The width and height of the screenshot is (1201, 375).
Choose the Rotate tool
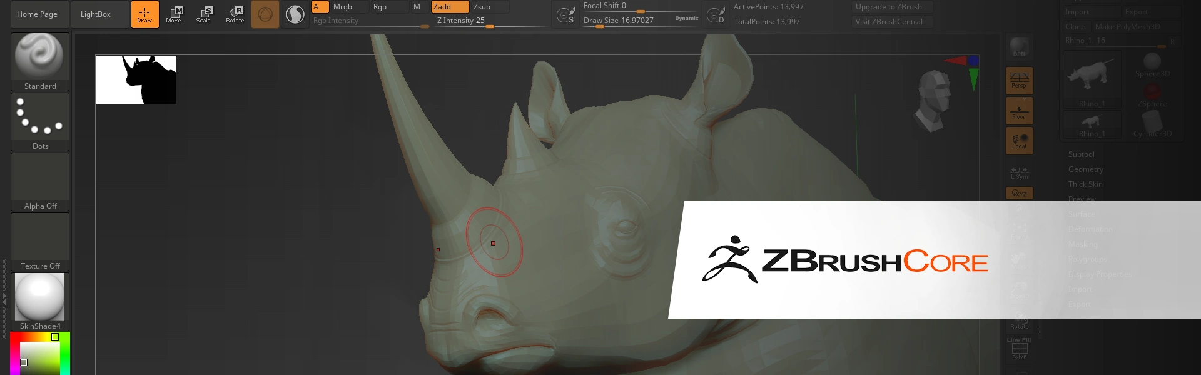click(x=235, y=14)
